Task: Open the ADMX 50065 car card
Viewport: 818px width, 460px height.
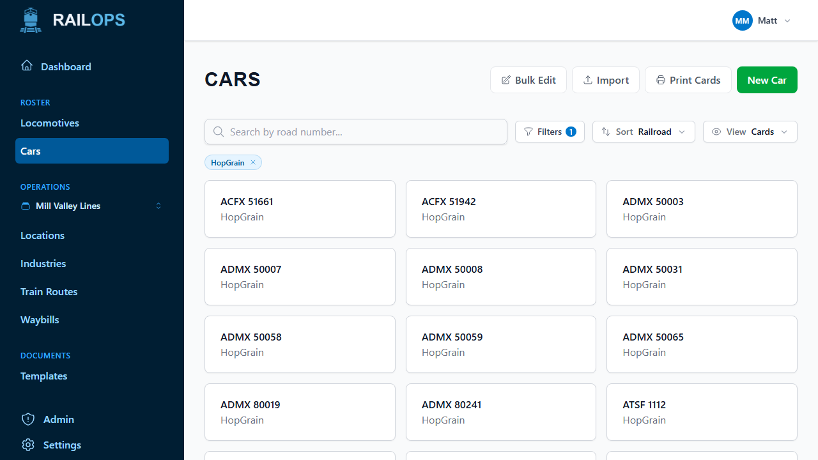Action: pos(702,344)
